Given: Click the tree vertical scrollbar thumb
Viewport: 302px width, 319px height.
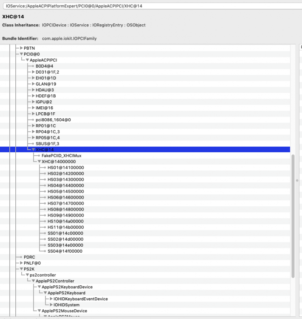Looking at the screenshot, I should 293,216.
